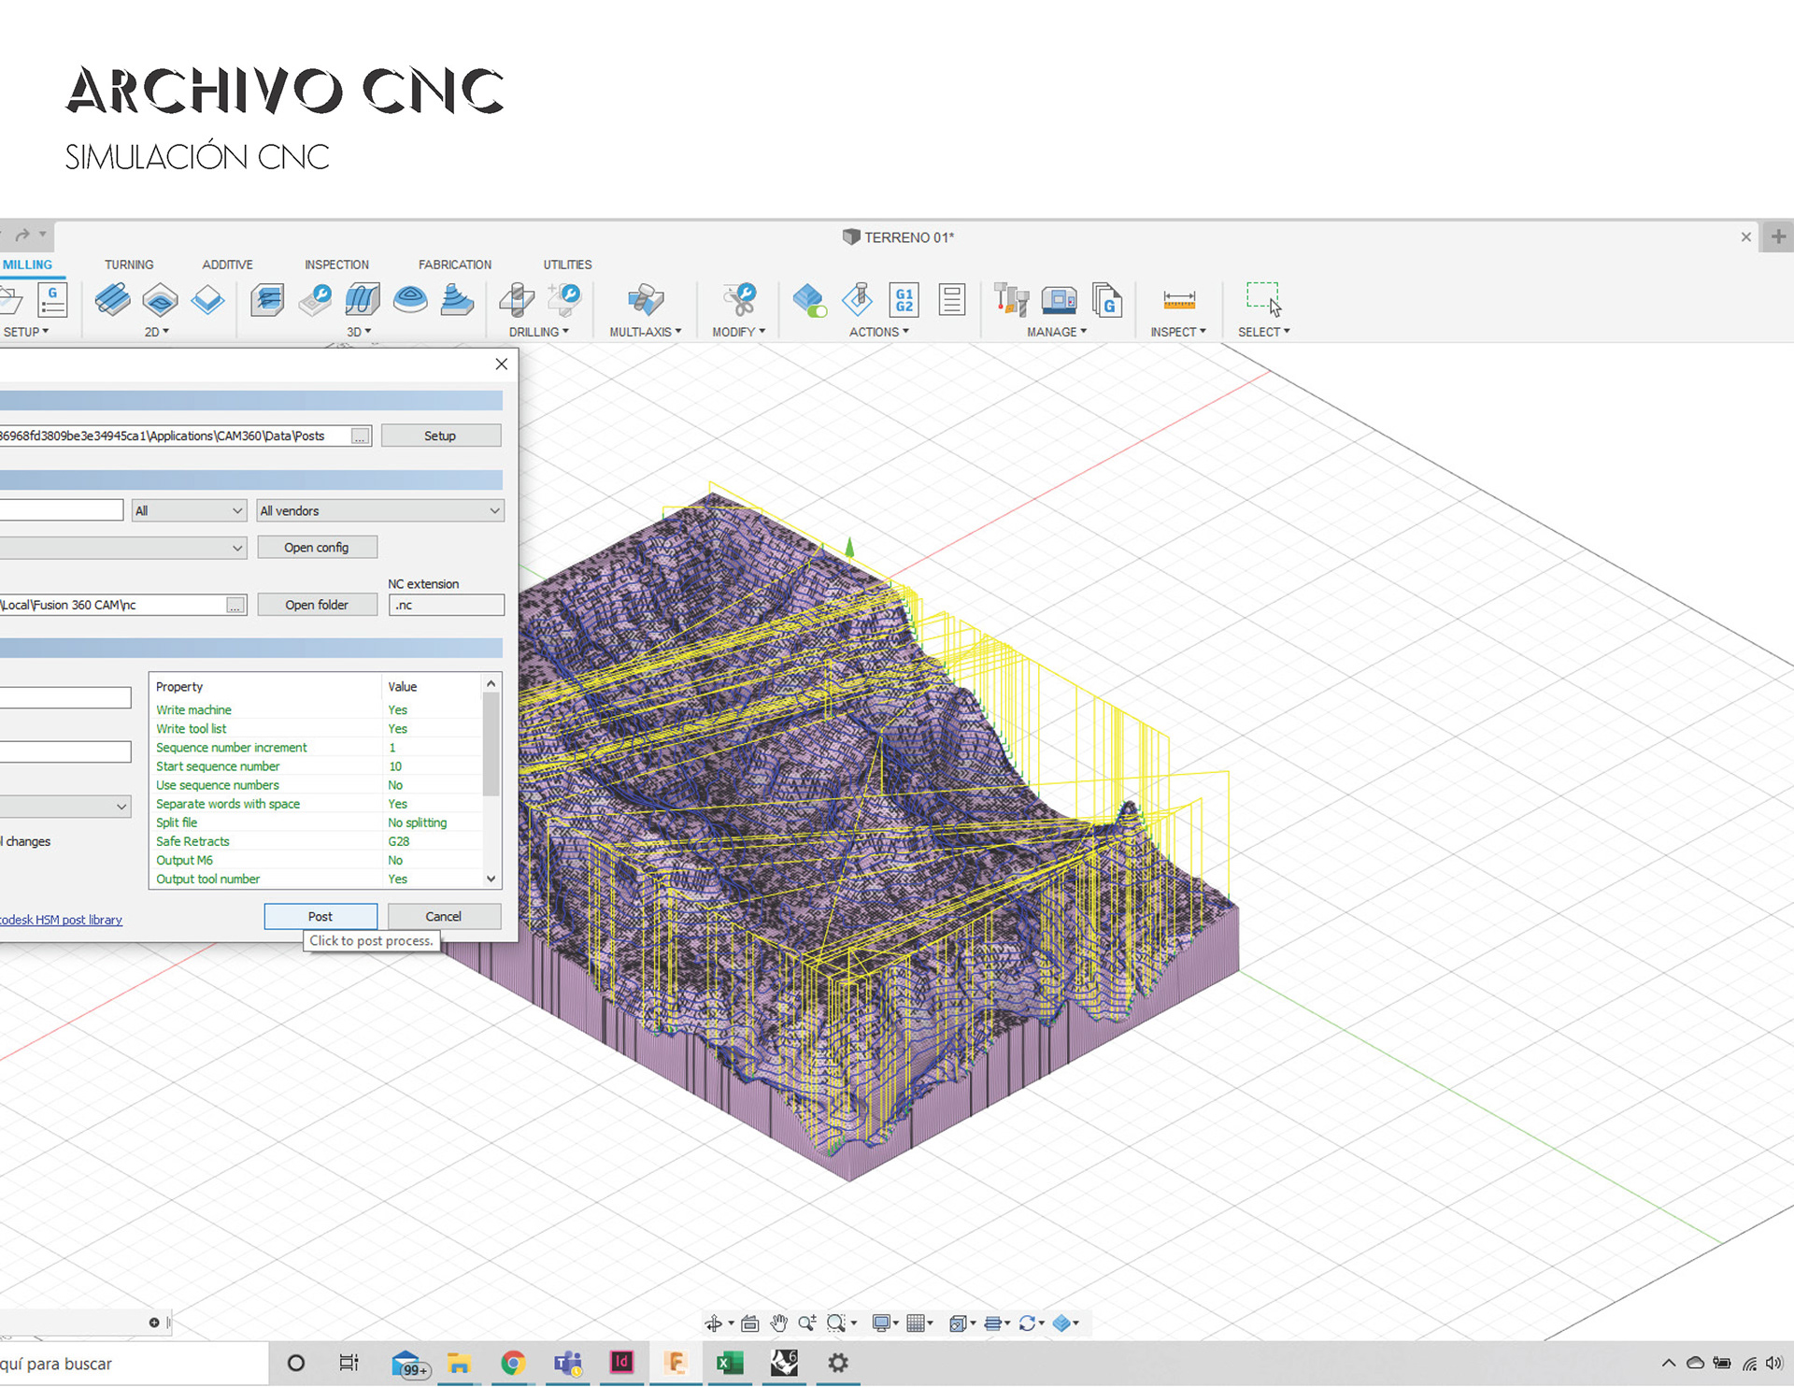Activate the Select window tool icon
1794x1387 pixels.
1263,300
